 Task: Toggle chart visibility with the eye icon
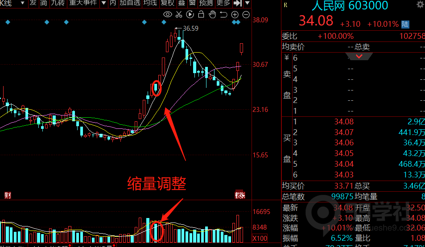(x=168, y=15)
